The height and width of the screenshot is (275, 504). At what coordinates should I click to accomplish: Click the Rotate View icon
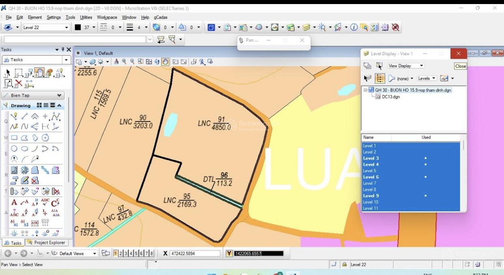157,62
